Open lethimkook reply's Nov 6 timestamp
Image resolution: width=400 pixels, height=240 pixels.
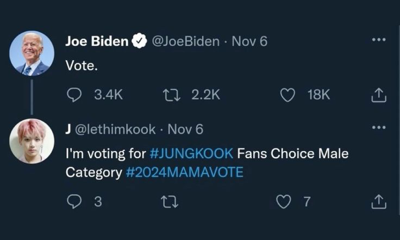coord(185,130)
